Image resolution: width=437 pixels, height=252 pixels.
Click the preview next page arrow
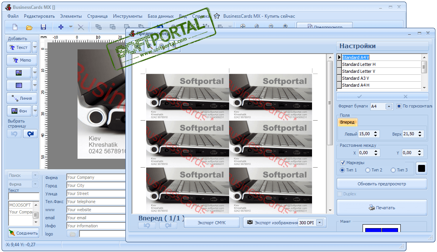(x=168, y=225)
